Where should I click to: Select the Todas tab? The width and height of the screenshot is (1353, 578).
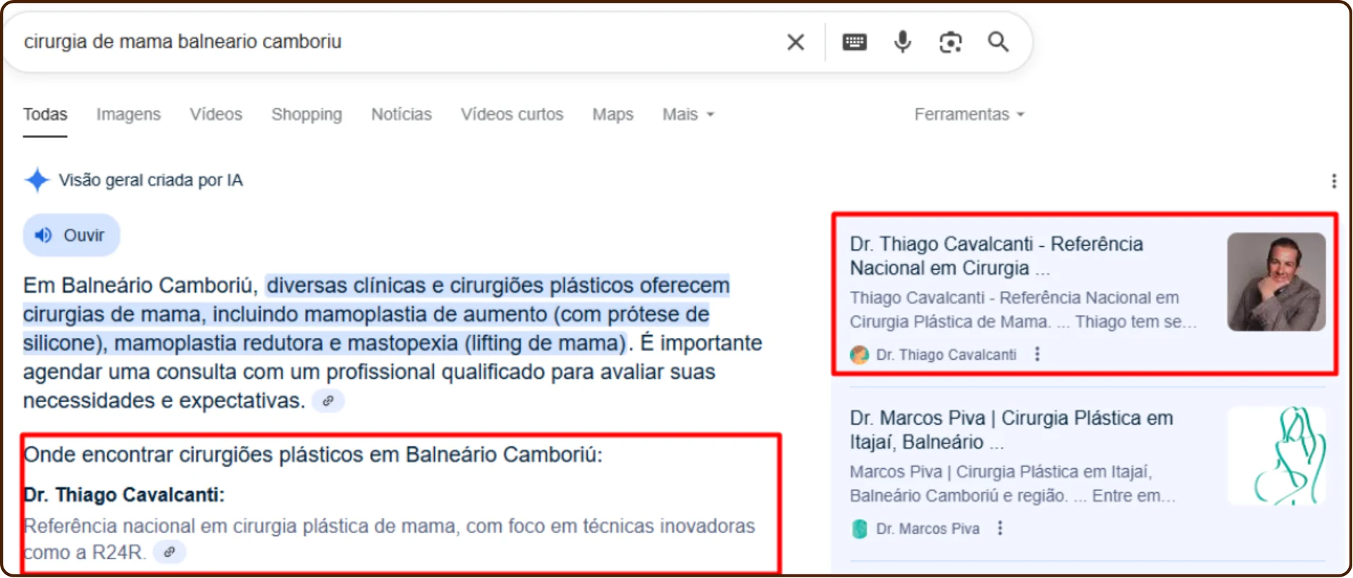coord(45,114)
